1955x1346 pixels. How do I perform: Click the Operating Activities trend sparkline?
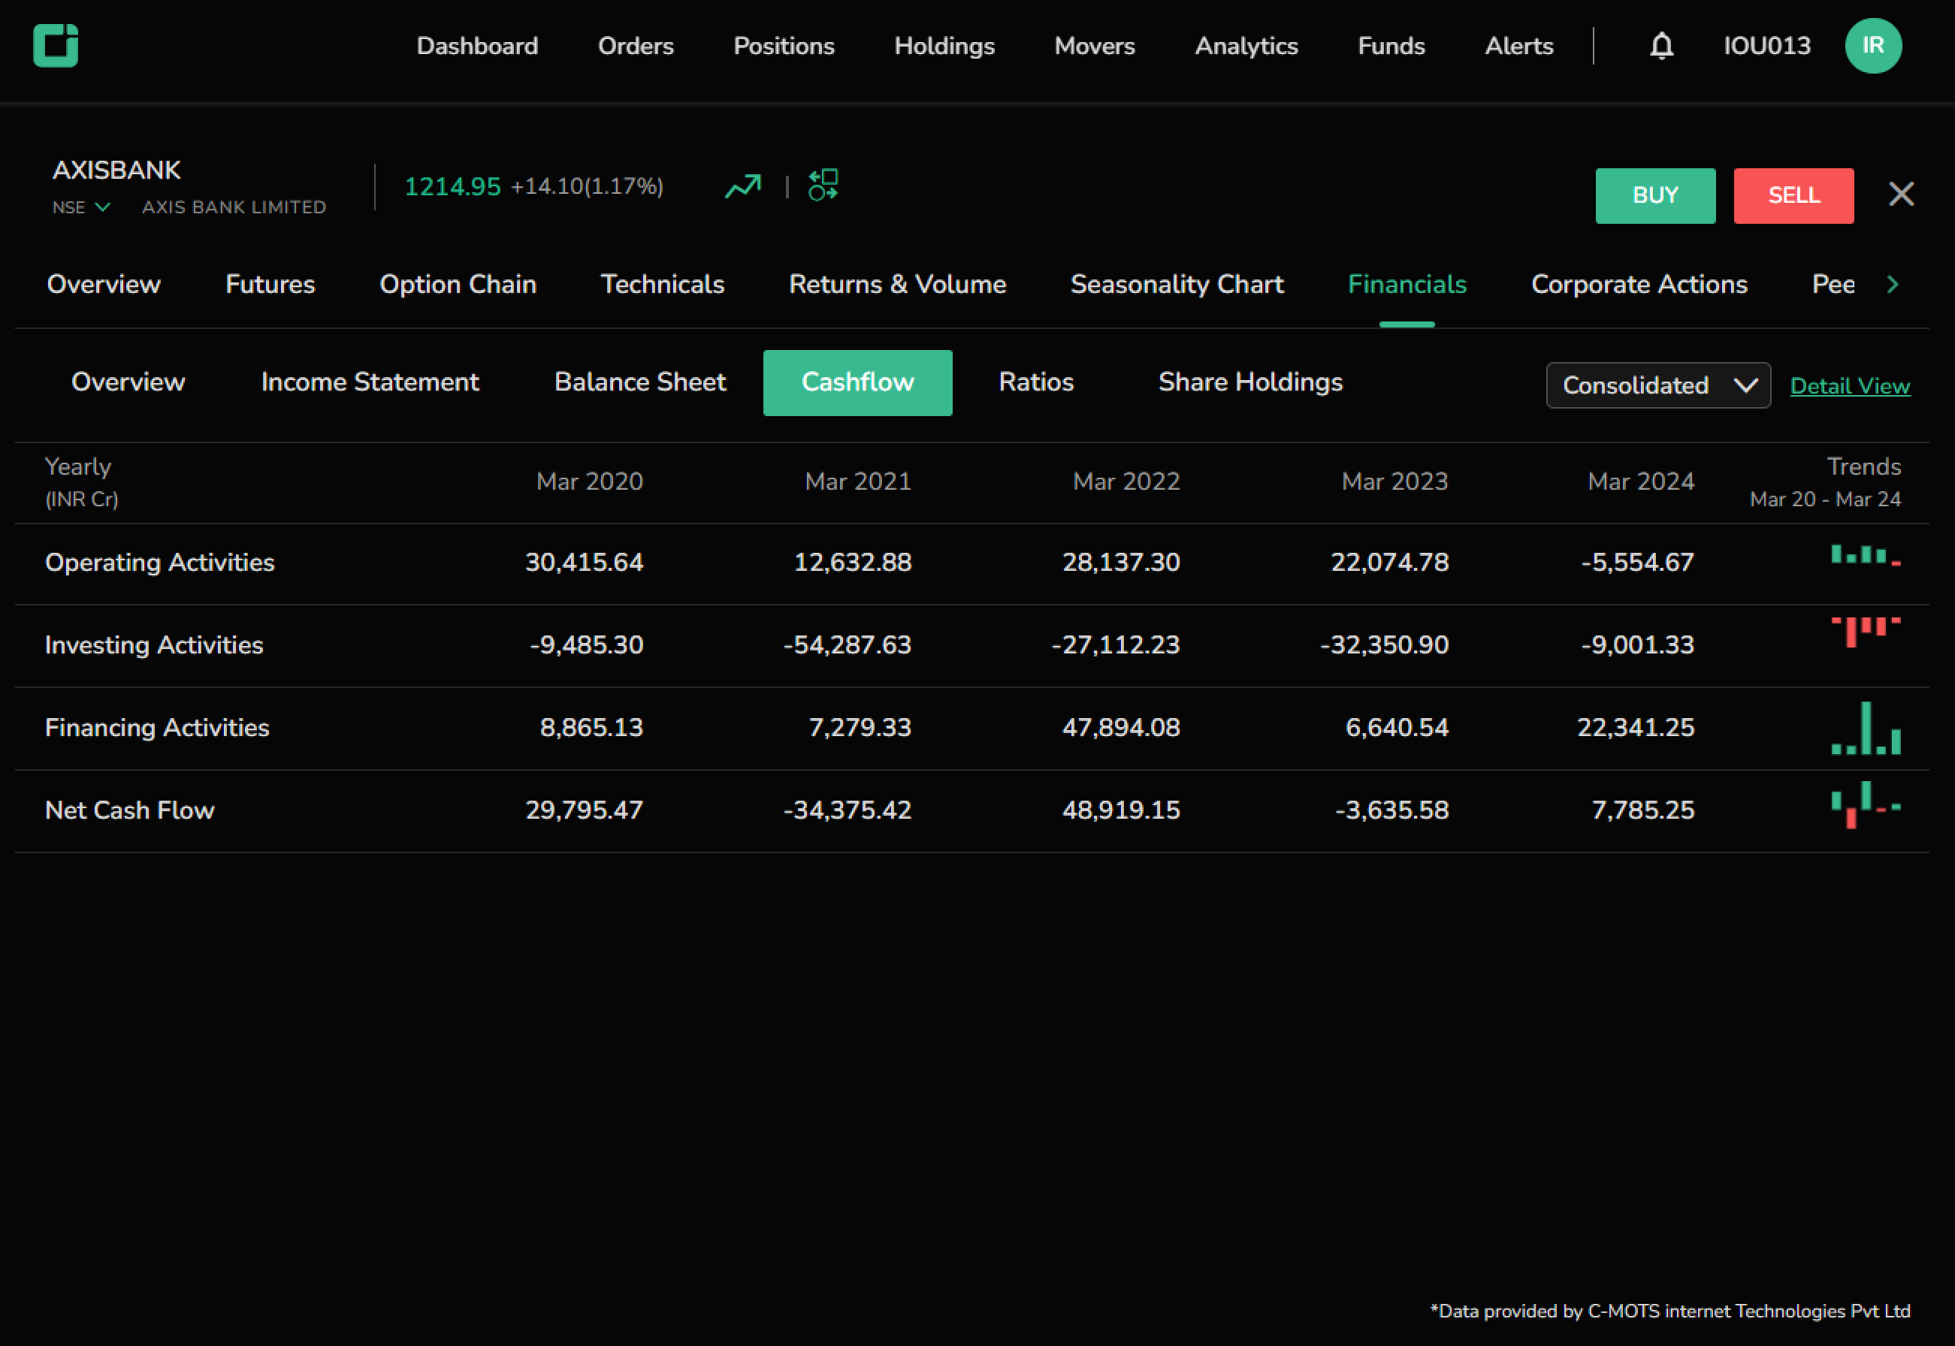1866,556
